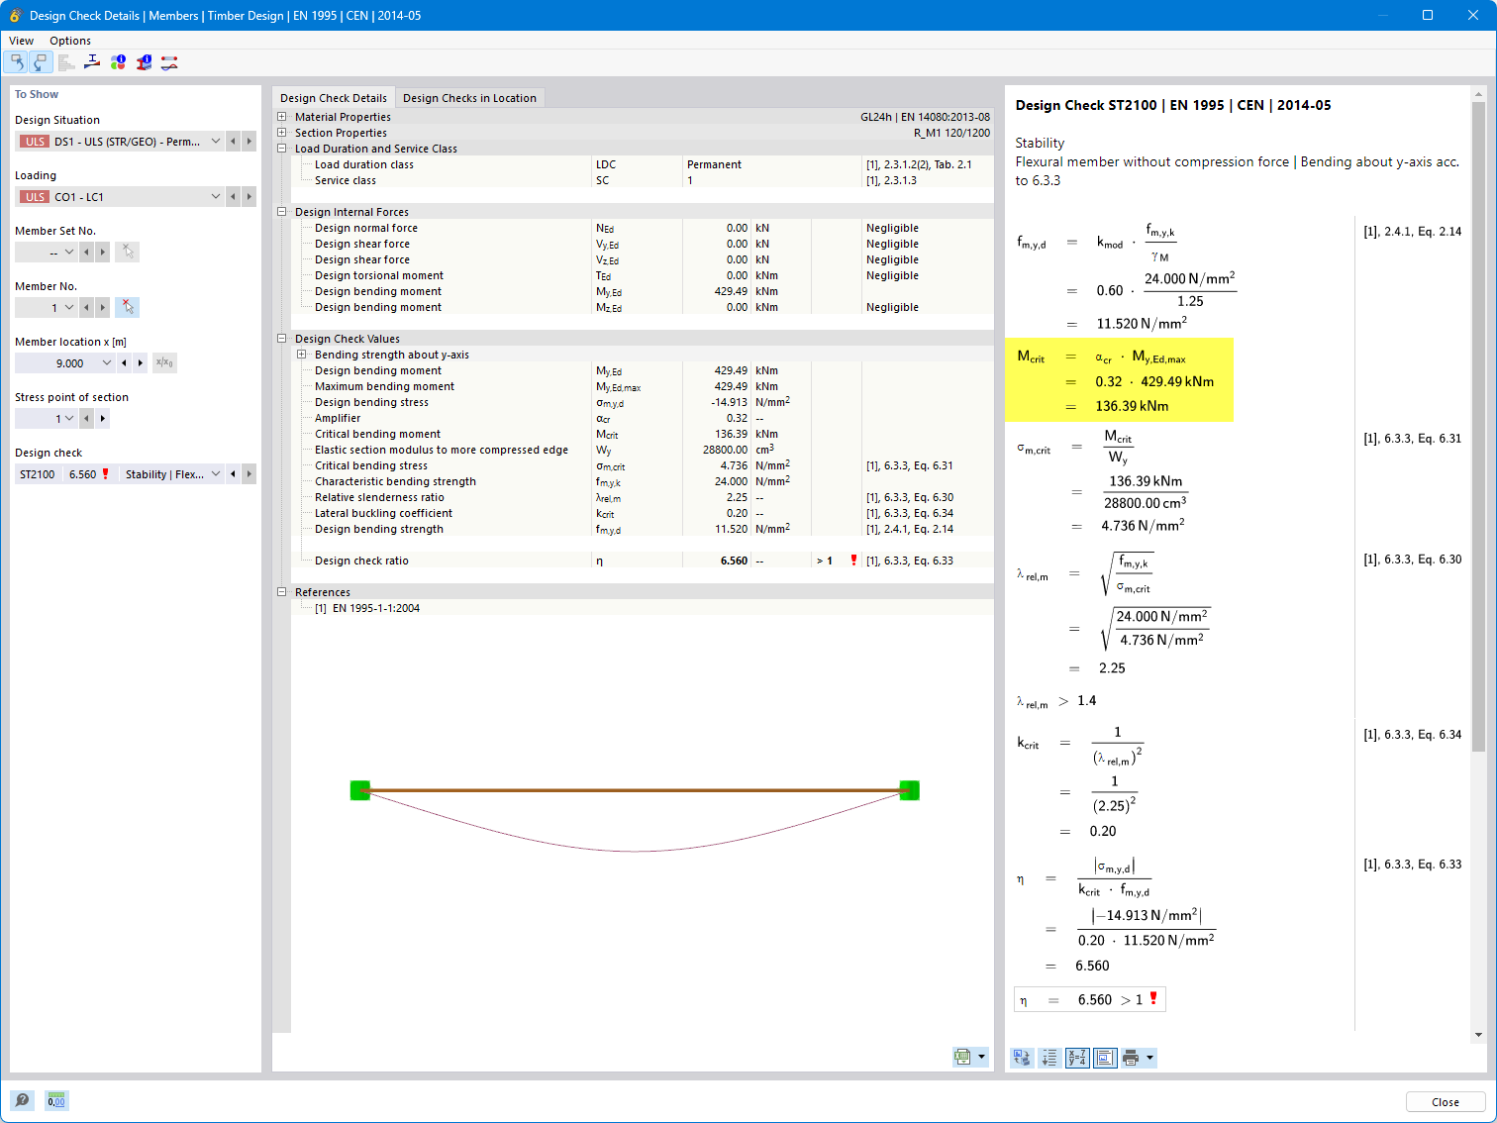
Task: Adjust decimal places with the 0.00 control
Action: [x=56, y=1100]
